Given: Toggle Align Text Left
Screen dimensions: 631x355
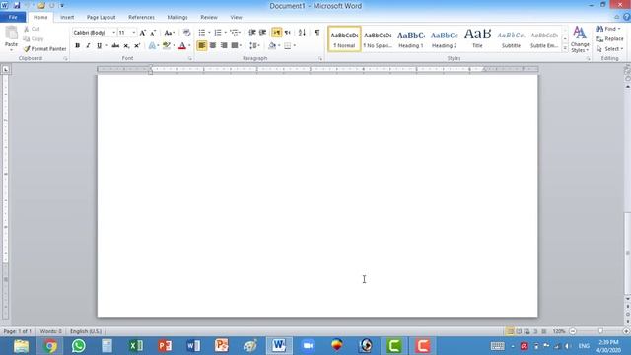Looking at the screenshot, I should tap(201, 46).
